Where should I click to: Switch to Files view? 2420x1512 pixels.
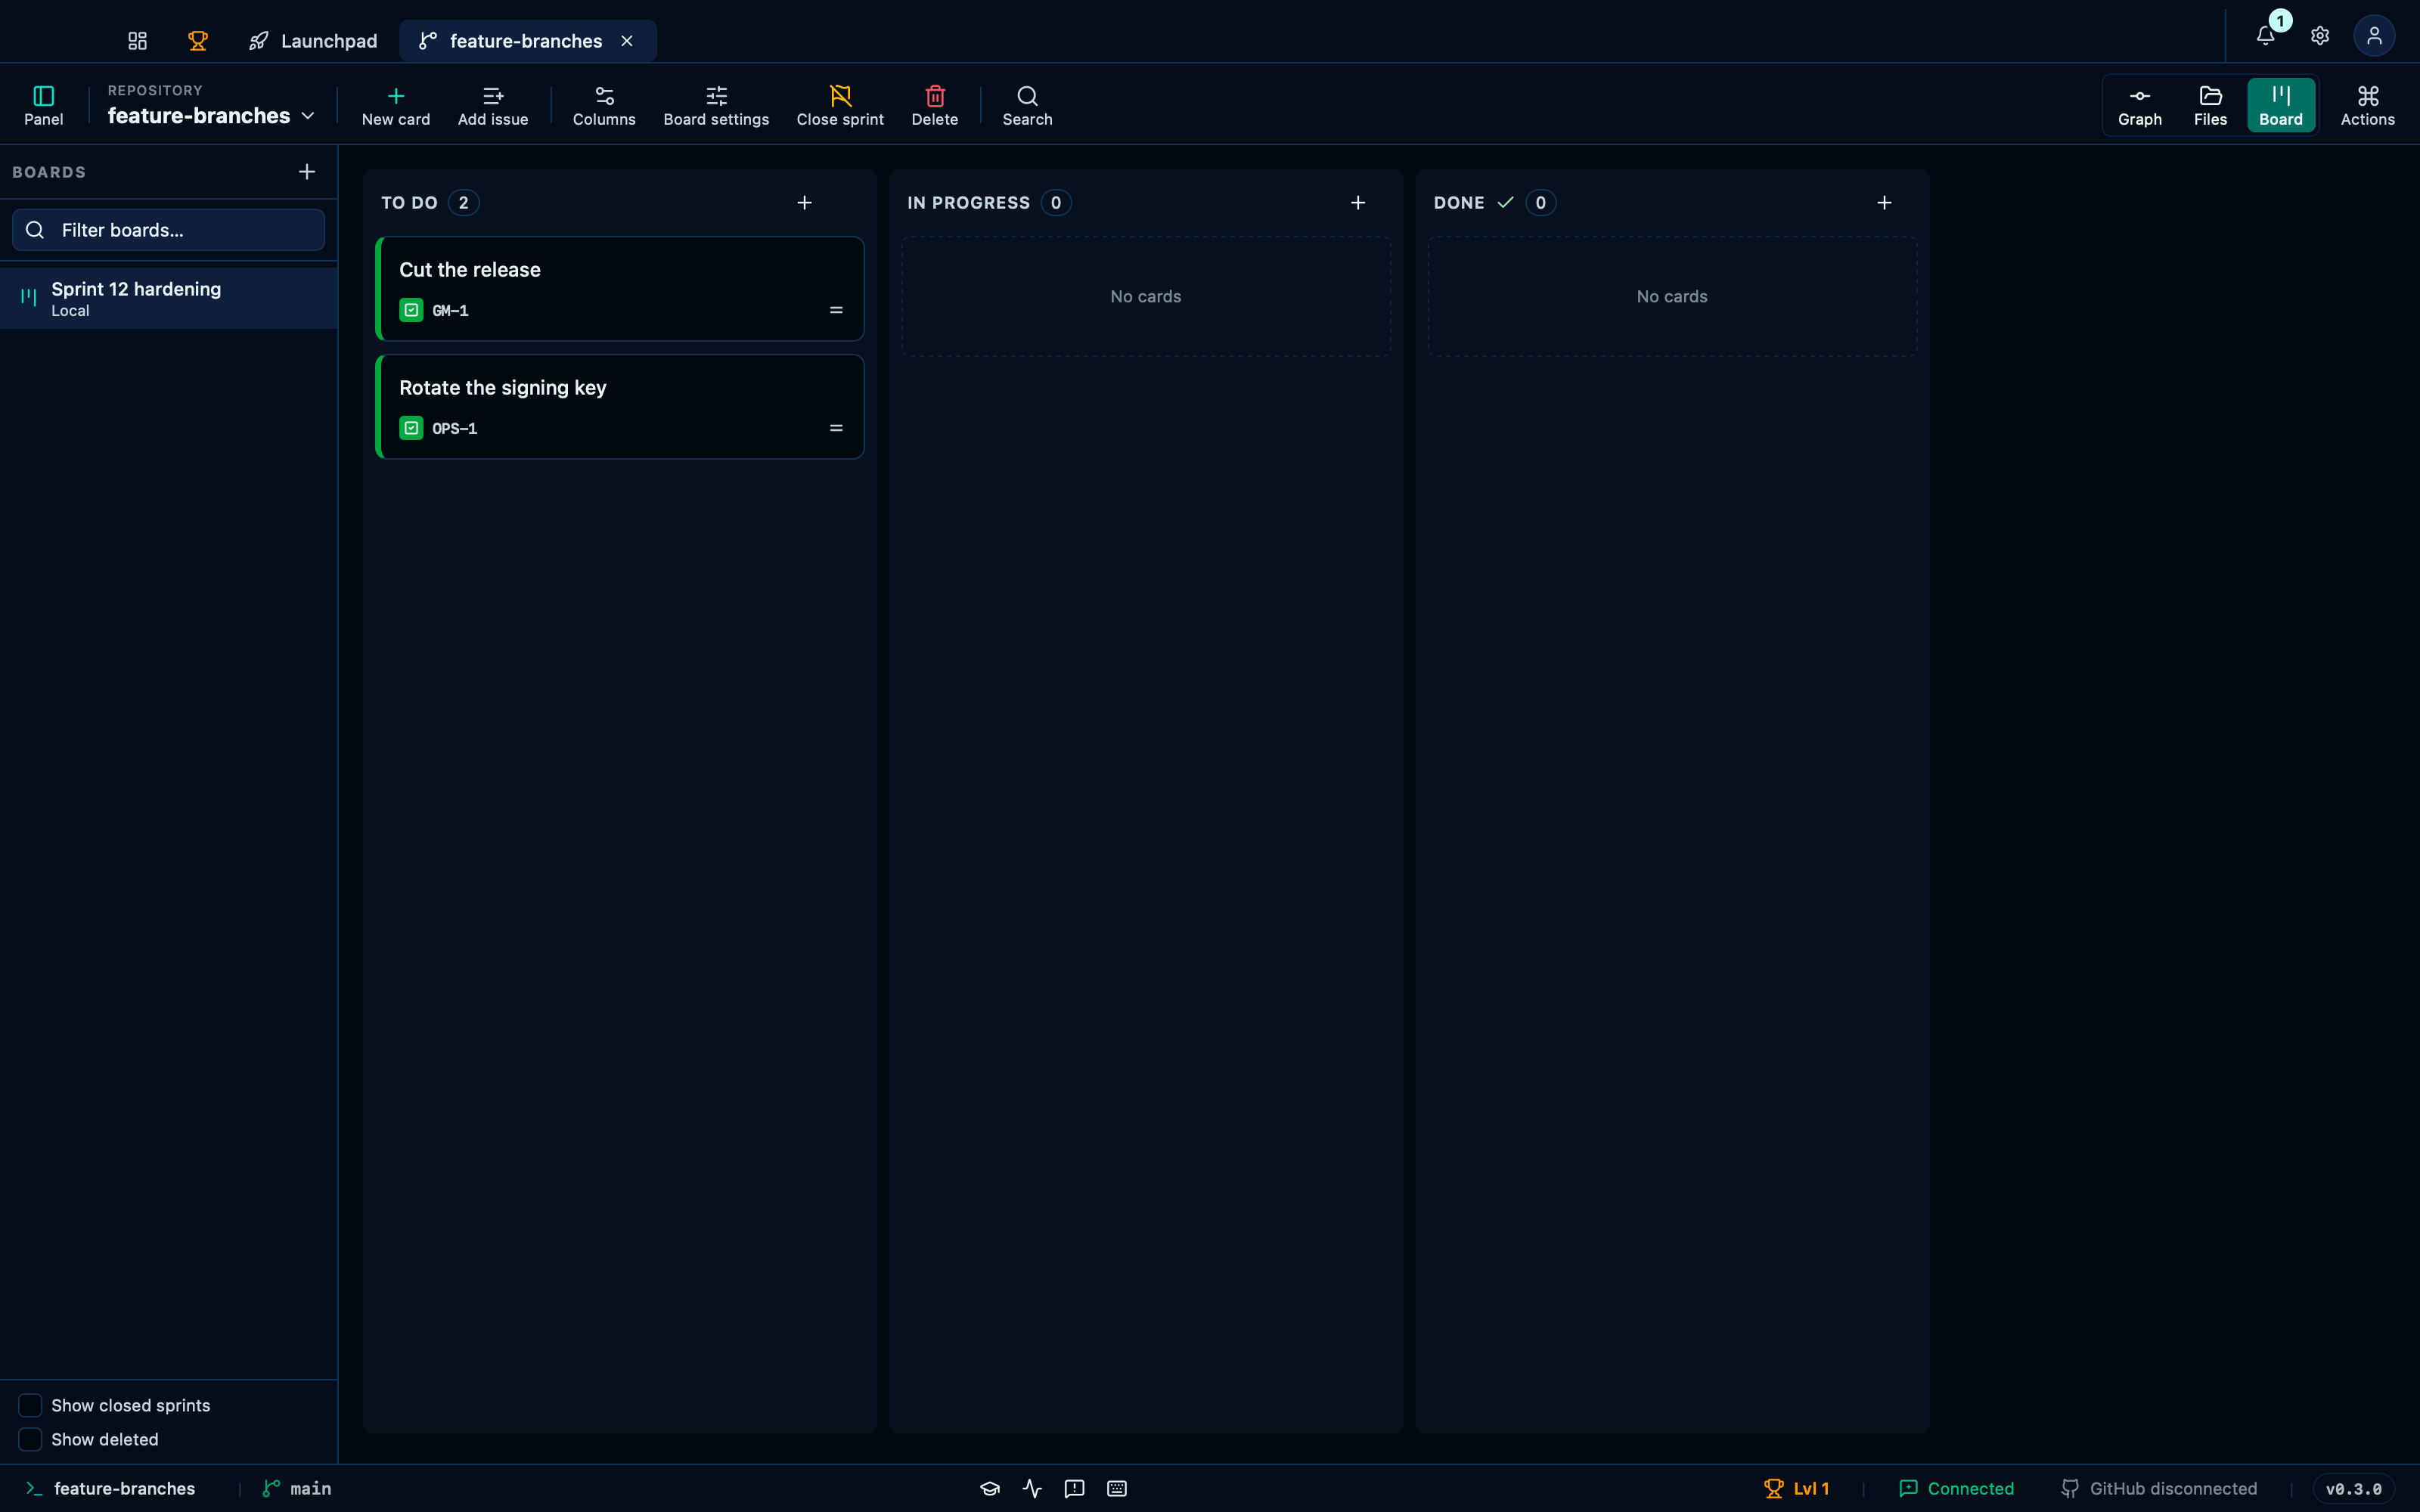[2210, 105]
